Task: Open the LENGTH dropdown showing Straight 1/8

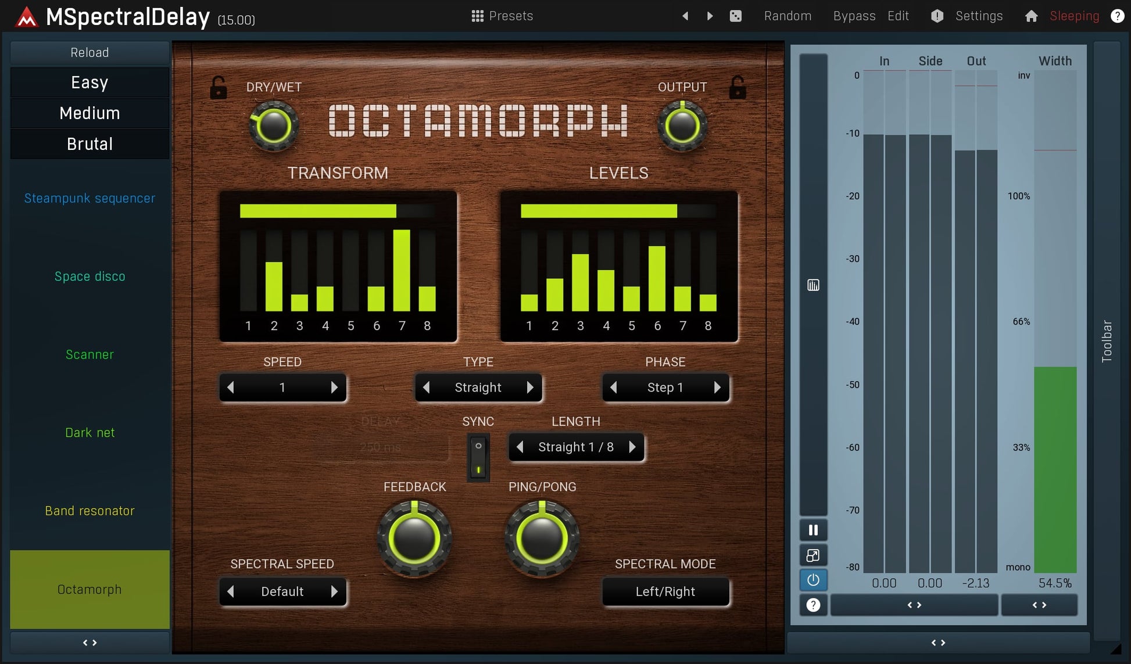Action: [576, 447]
